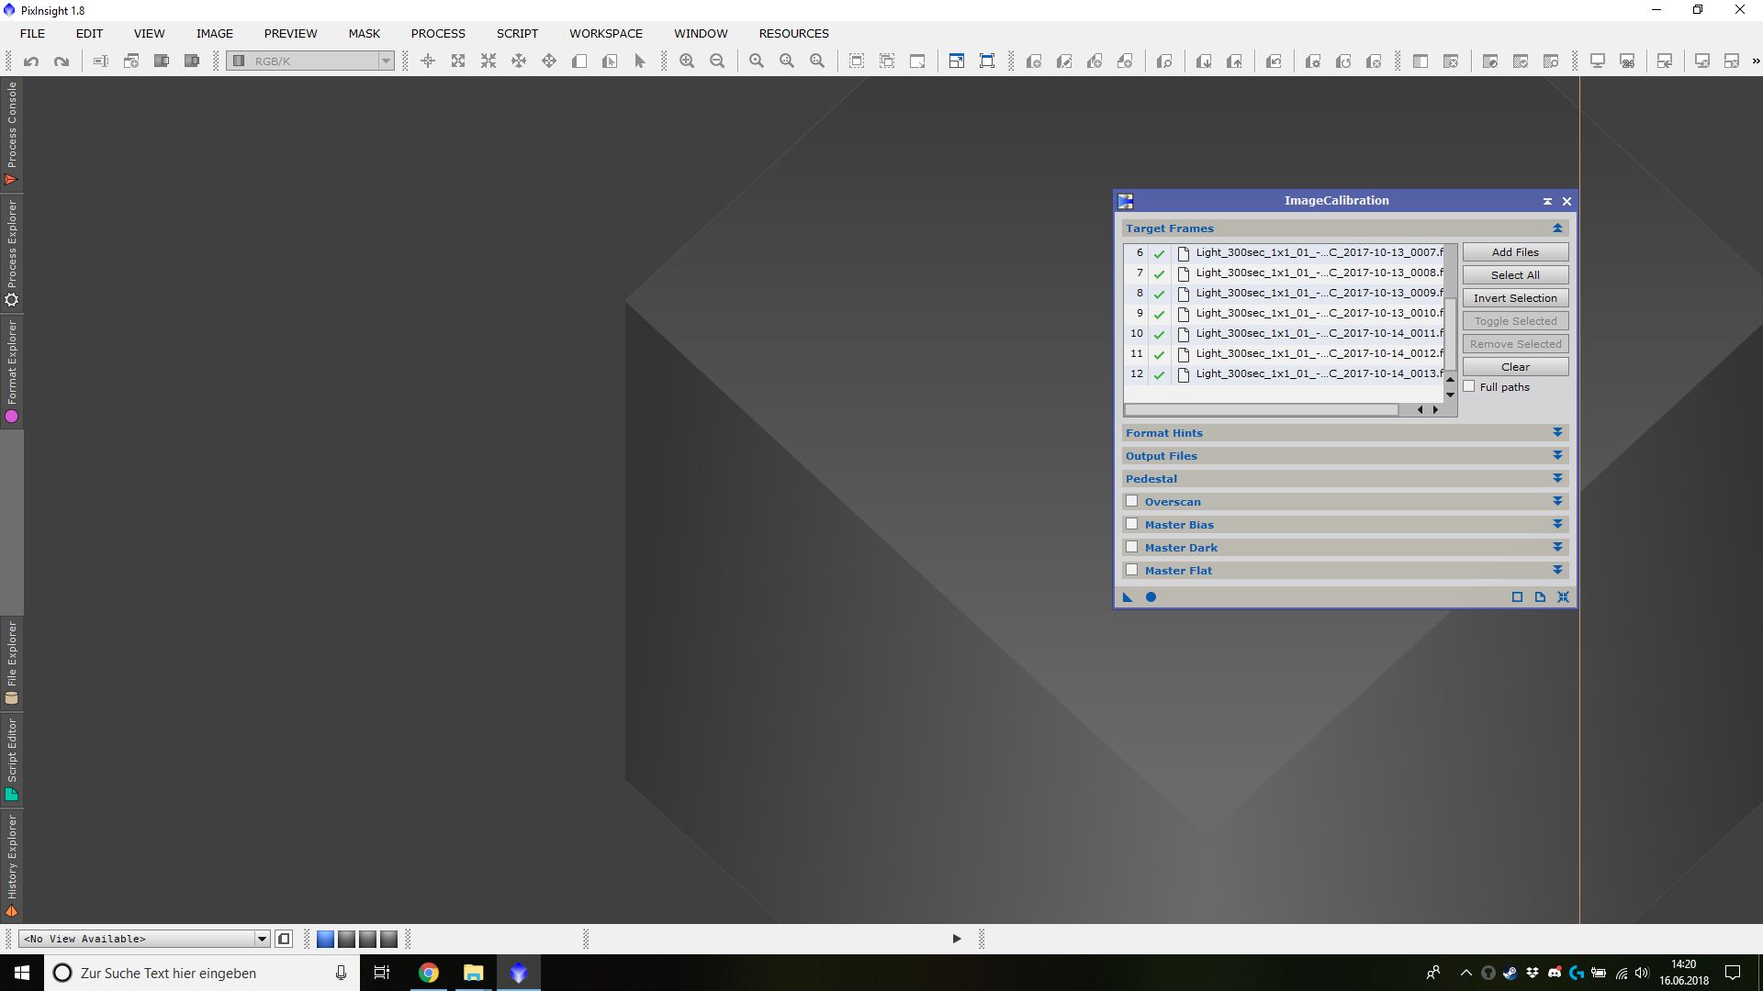Open the RESOURCES menu
This screenshot has height=991, width=1763.
click(x=793, y=33)
